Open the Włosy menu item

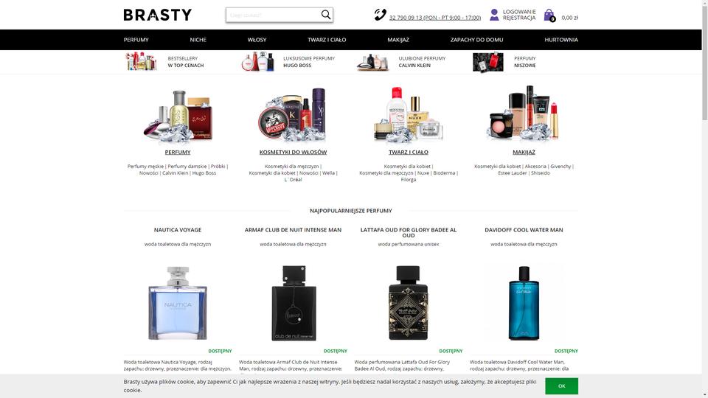click(257, 40)
